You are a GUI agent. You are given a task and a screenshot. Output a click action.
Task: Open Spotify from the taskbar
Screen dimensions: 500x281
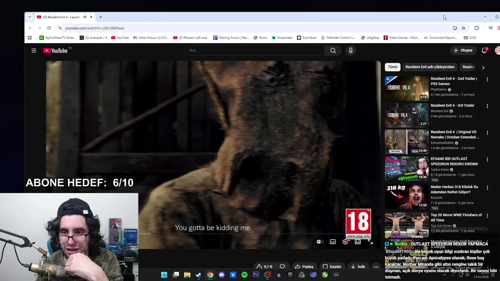[x=245, y=275]
